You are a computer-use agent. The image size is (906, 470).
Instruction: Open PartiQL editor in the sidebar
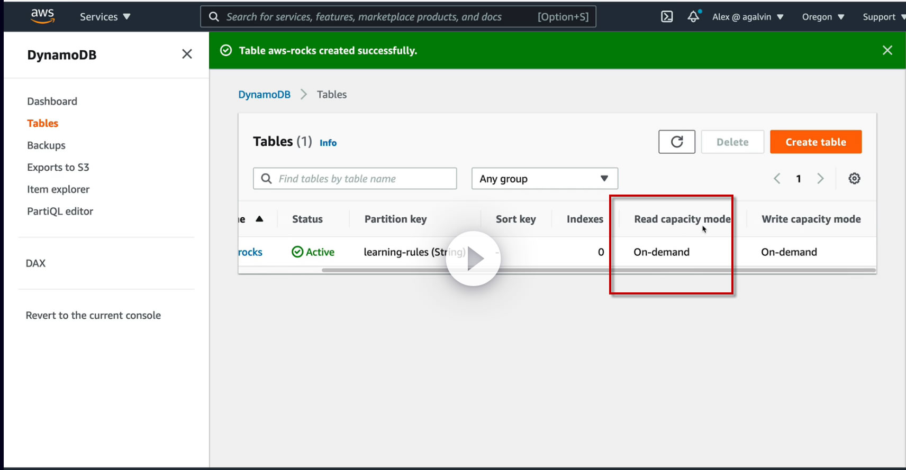tap(60, 211)
